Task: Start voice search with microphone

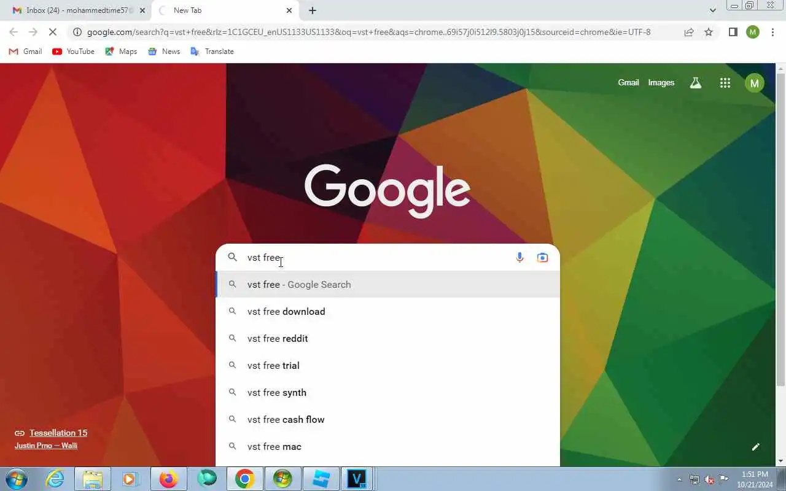Action: (519, 258)
